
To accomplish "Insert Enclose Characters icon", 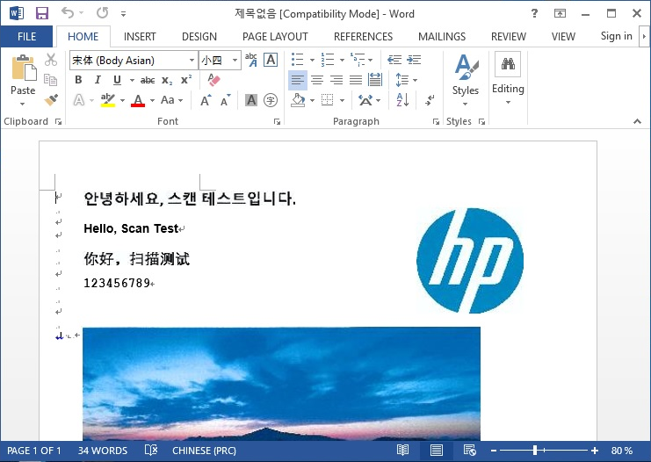I will [271, 100].
